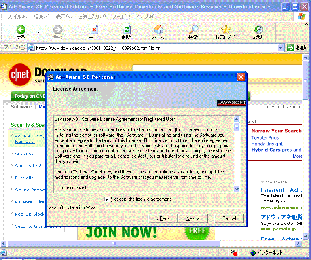Click the JOIN NOW! banner ad
311x260 pixels.
point(146,233)
